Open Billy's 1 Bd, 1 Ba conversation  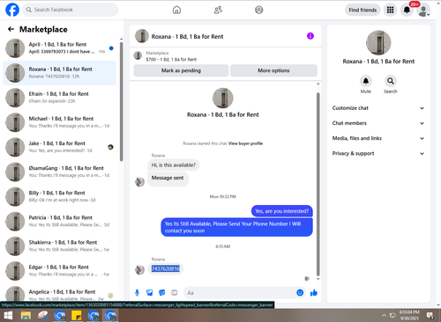(59, 196)
